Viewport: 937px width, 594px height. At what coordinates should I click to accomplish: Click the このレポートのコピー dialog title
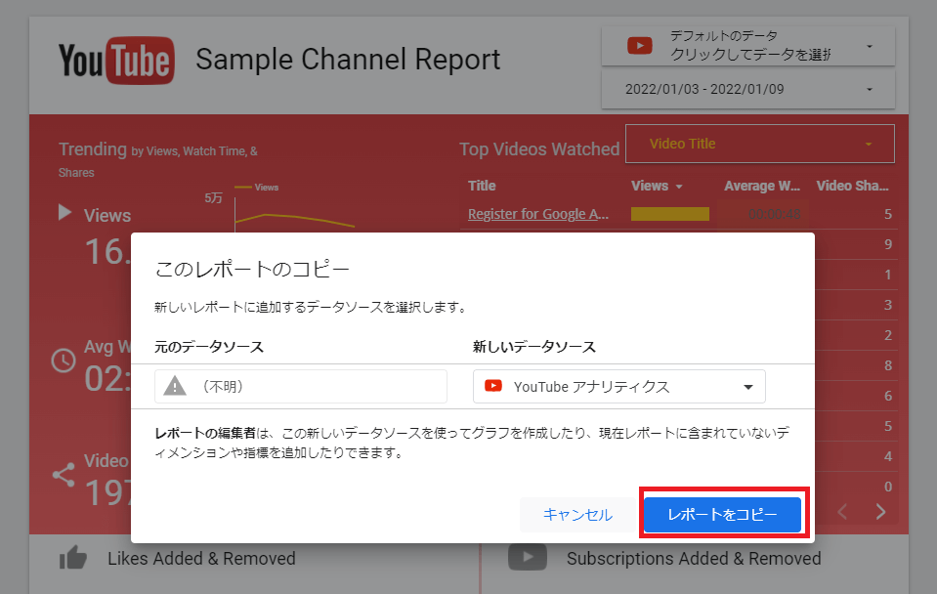pyautogui.click(x=252, y=269)
